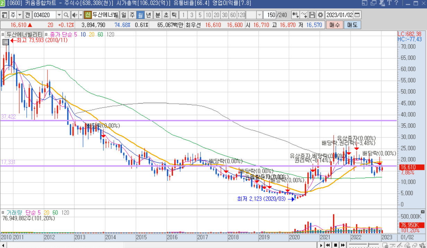Viewport: 427px width, 248px height.
Task: Open help question mark icon
Action: pos(396,3)
